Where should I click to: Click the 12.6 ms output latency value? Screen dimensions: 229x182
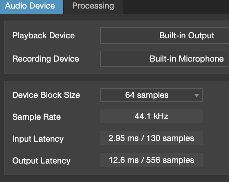click(124, 160)
